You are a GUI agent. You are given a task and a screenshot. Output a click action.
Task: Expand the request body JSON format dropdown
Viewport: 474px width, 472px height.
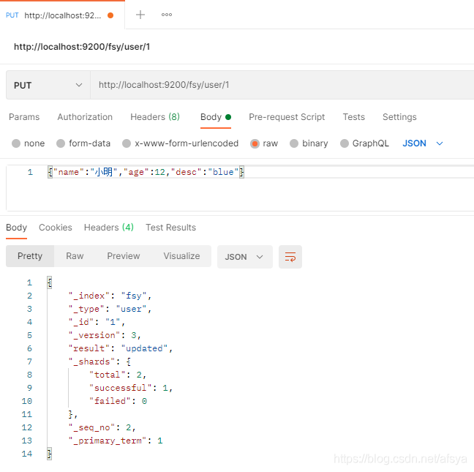click(x=424, y=143)
